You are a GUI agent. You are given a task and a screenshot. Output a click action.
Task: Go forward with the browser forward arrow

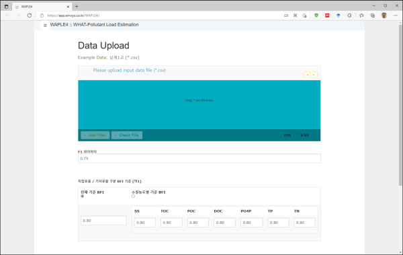coord(18,15)
